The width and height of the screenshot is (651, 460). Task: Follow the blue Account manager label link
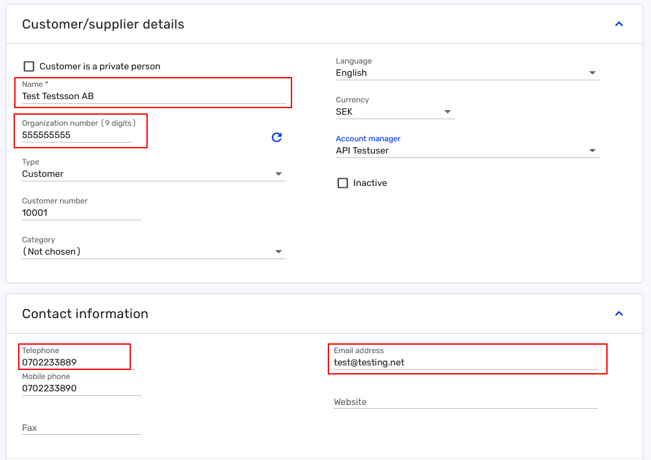pyautogui.click(x=368, y=139)
